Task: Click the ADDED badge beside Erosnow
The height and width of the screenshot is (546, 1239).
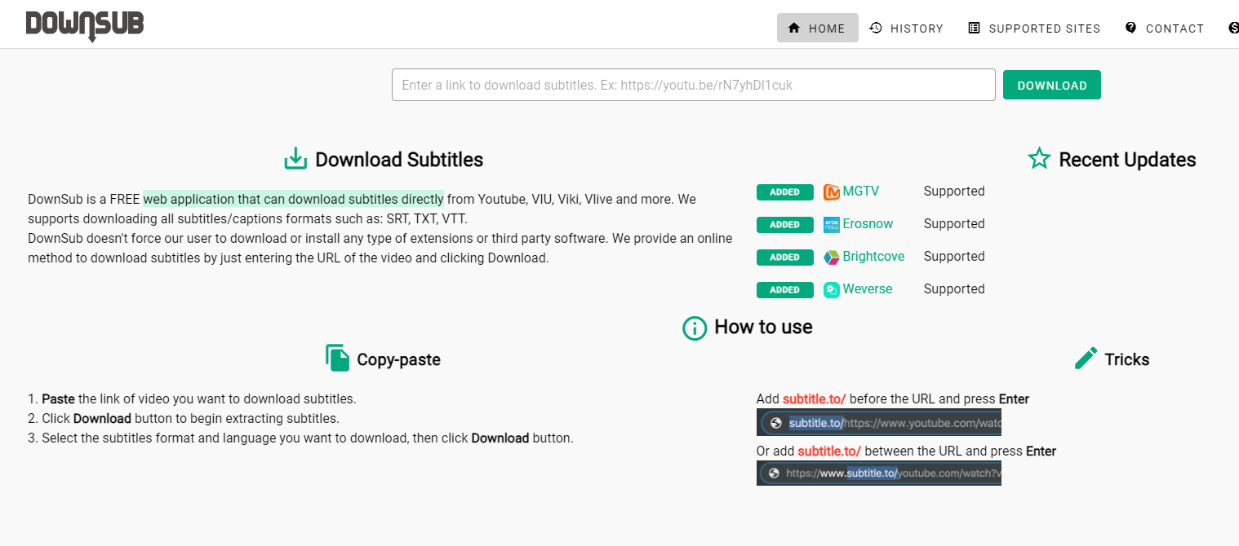Action: 785,225
